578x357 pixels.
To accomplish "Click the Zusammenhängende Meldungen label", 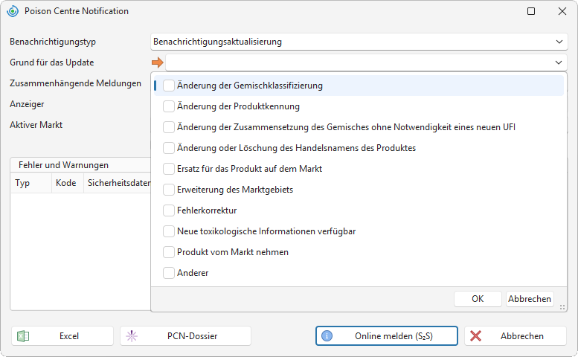I will [76, 83].
